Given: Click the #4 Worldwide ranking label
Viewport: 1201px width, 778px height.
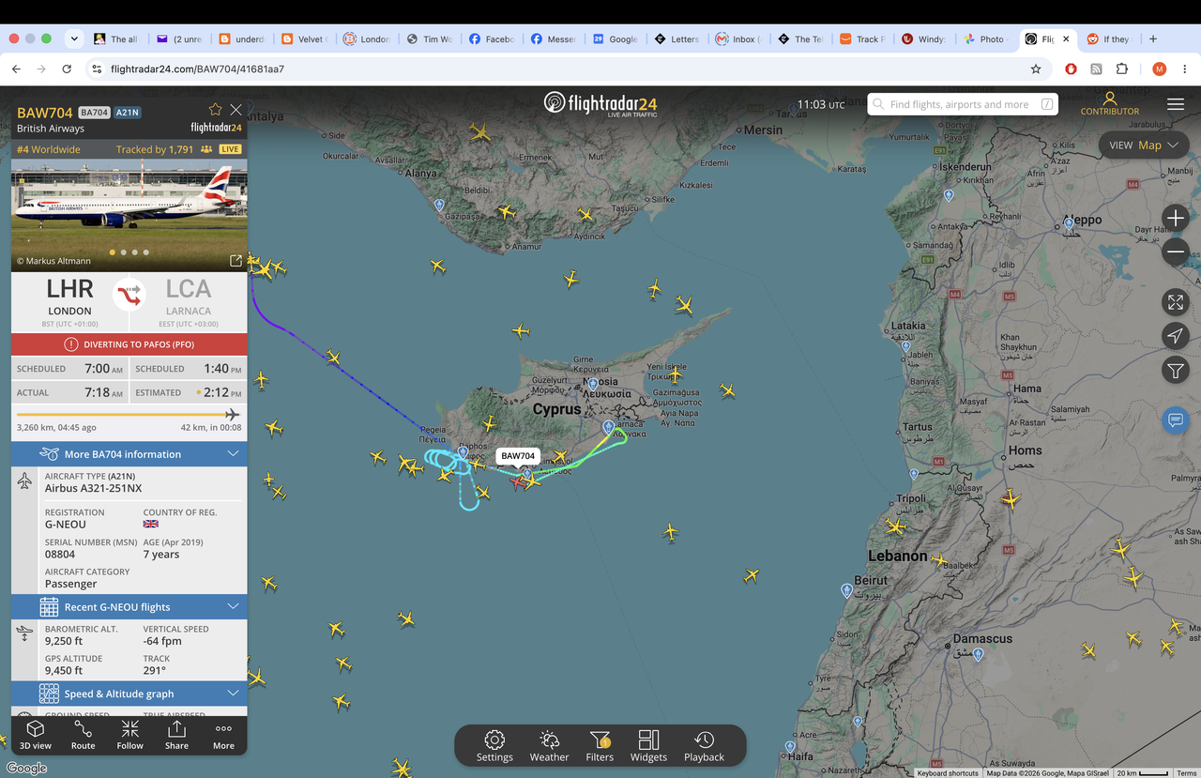Looking at the screenshot, I should click(49, 149).
